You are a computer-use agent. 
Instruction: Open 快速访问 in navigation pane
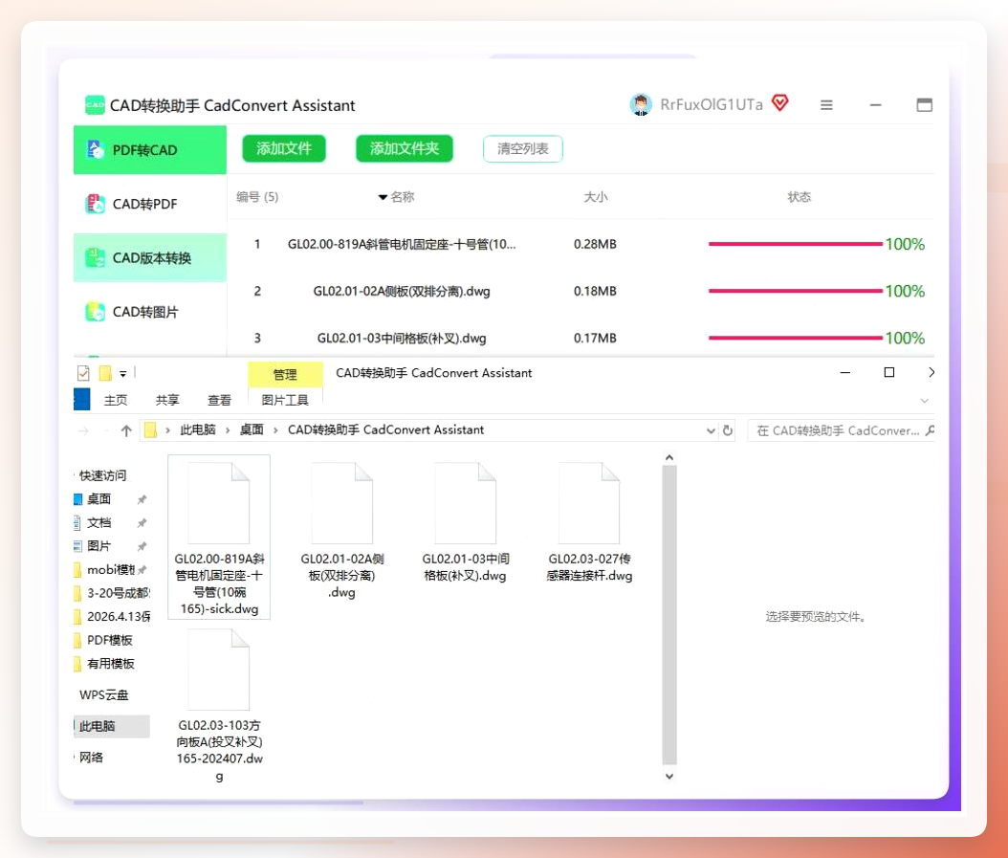click(102, 475)
